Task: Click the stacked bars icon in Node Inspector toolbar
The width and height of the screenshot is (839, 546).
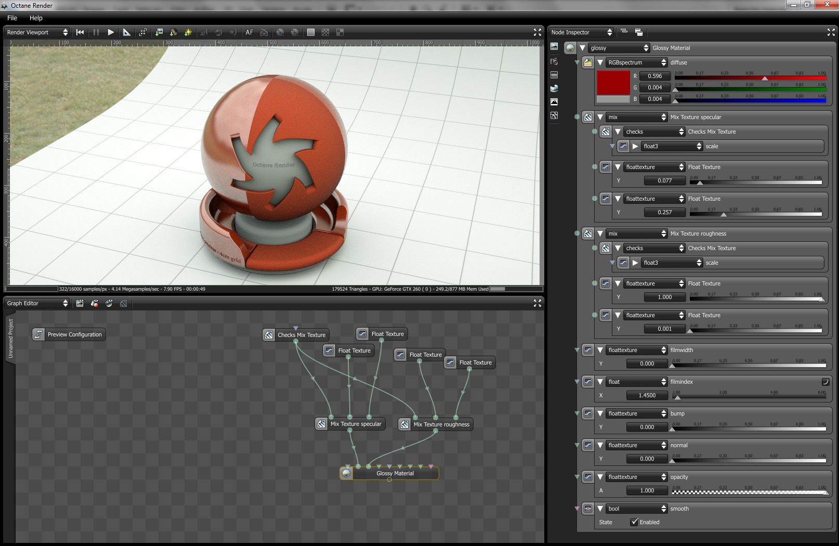Action: [624, 32]
